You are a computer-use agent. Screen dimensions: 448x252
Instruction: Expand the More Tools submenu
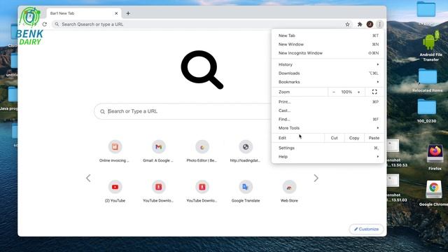pos(328,128)
